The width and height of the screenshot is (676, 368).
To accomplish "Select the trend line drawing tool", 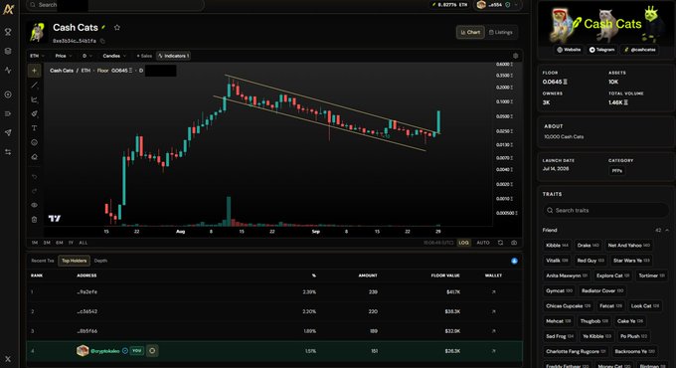I will pos(34,85).
